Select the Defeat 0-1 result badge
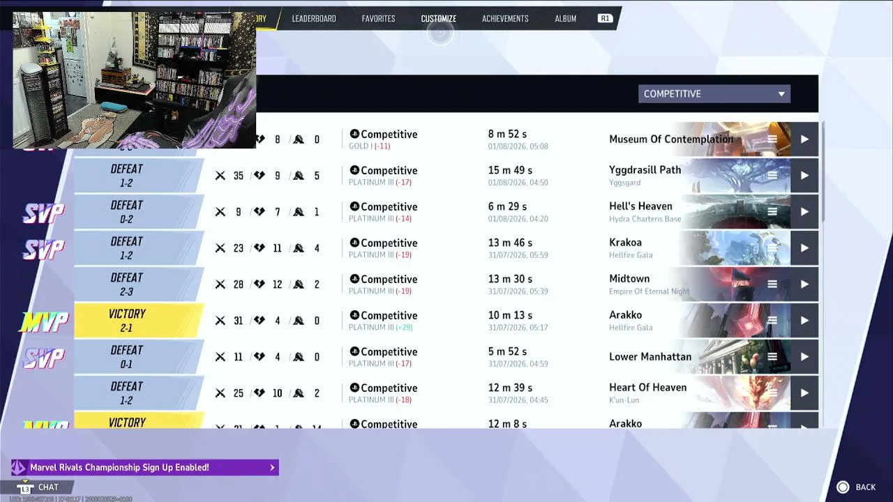This screenshot has width=893, height=502. (x=138, y=357)
